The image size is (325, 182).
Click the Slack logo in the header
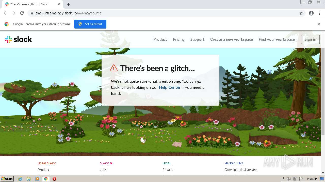pos(19,39)
